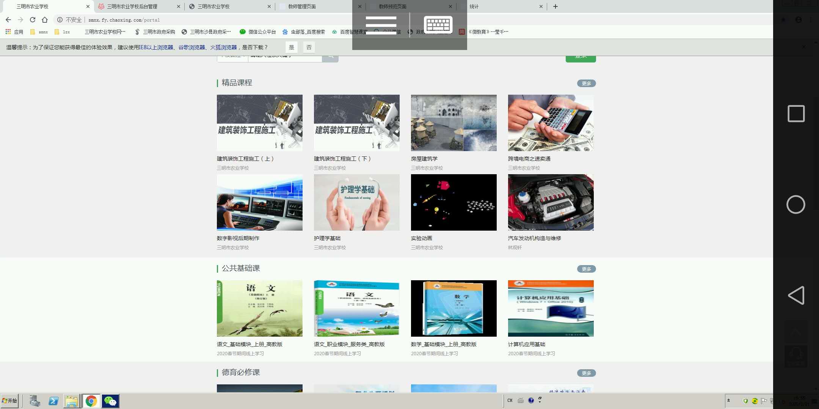Viewport: 819px width, 409px height.
Task: Click the 谷歌浏览器 download link
Action: (x=191, y=47)
